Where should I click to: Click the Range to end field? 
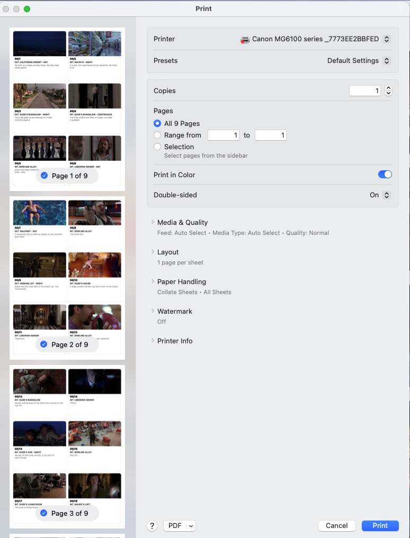click(271, 135)
